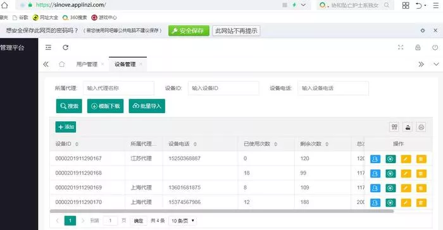Sort by 设备电话 column

pyautogui.click(x=195, y=144)
